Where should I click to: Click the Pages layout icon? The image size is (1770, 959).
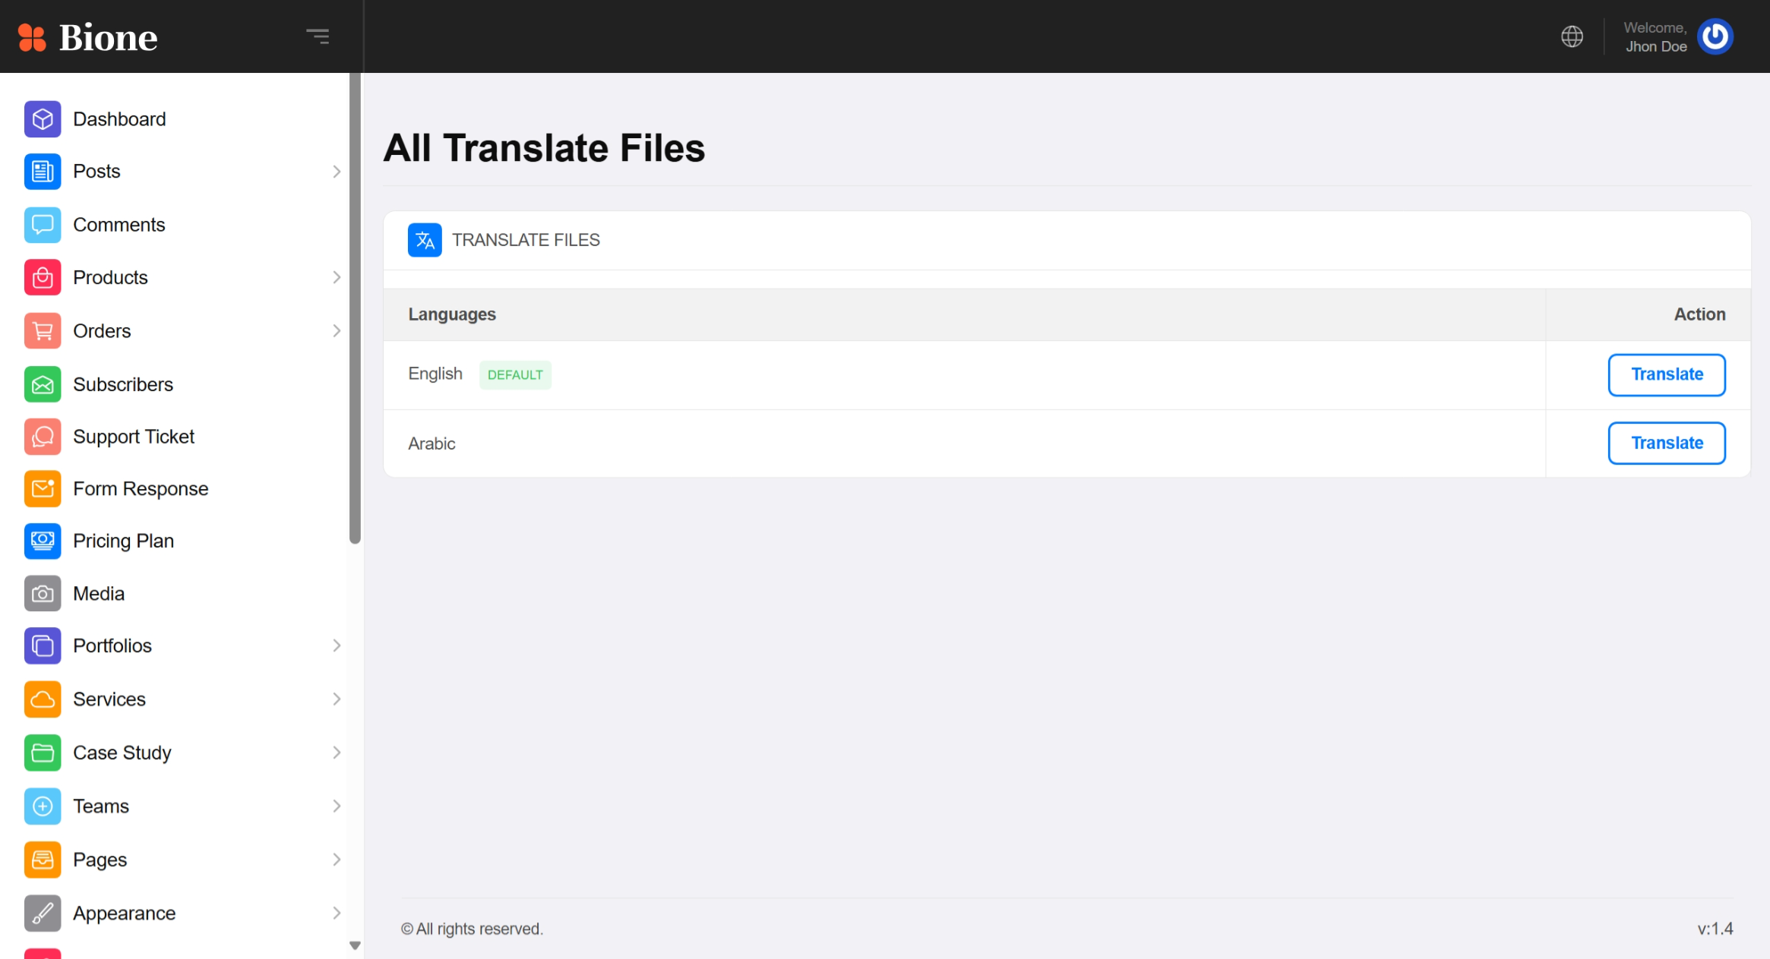click(x=43, y=860)
